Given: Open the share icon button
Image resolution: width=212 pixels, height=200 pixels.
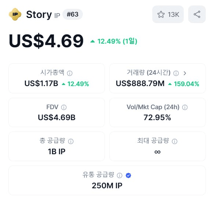Looking at the screenshot, I should pos(197,14).
